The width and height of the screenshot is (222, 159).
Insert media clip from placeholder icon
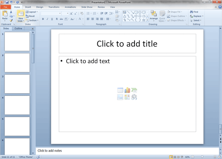tap(134, 97)
